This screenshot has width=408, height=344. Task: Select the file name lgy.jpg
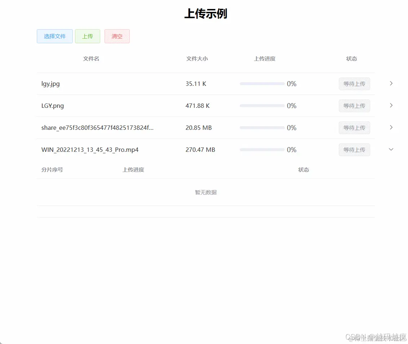(x=50, y=84)
